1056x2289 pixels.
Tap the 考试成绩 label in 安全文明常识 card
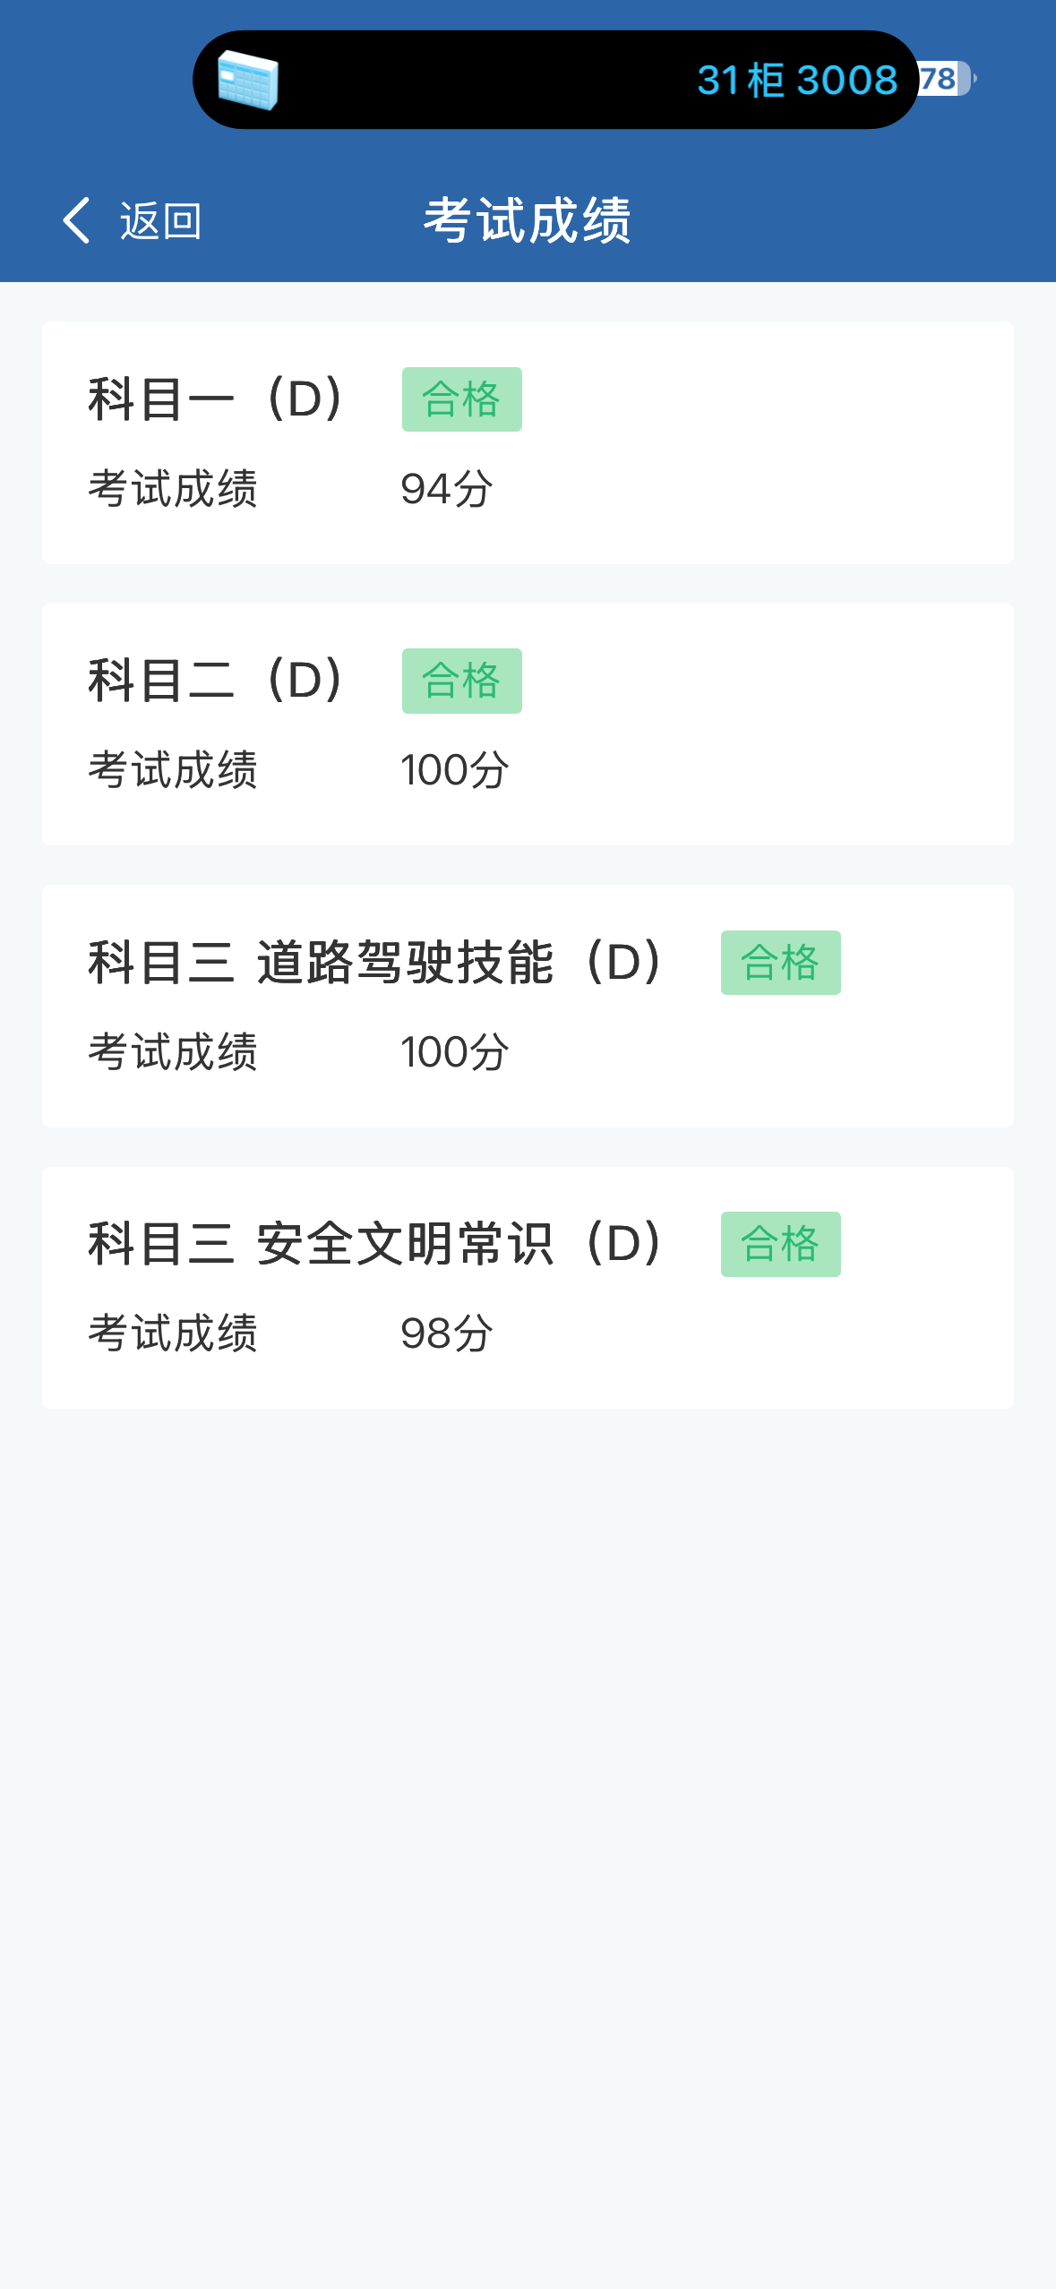(x=173, y=1333)
